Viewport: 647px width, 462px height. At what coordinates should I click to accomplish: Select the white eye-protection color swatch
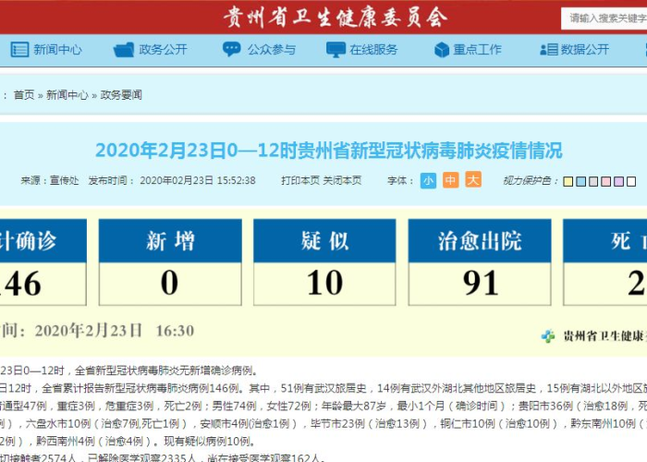631,181
